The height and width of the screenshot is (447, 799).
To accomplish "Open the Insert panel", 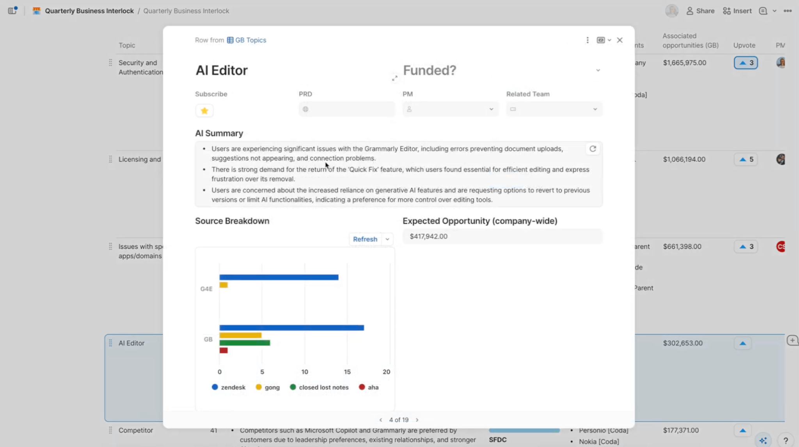I will (x=737, y=11).
